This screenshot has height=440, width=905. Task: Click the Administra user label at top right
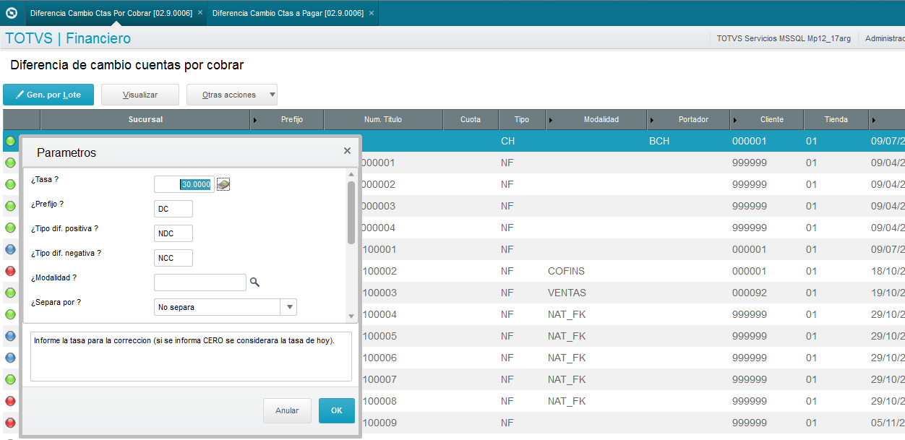coord(885,38)
